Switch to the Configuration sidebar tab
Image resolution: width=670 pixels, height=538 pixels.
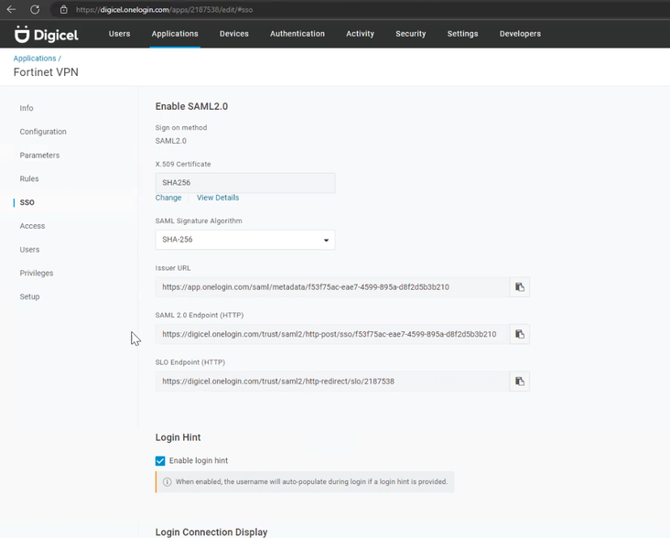[x=43, y=132]
